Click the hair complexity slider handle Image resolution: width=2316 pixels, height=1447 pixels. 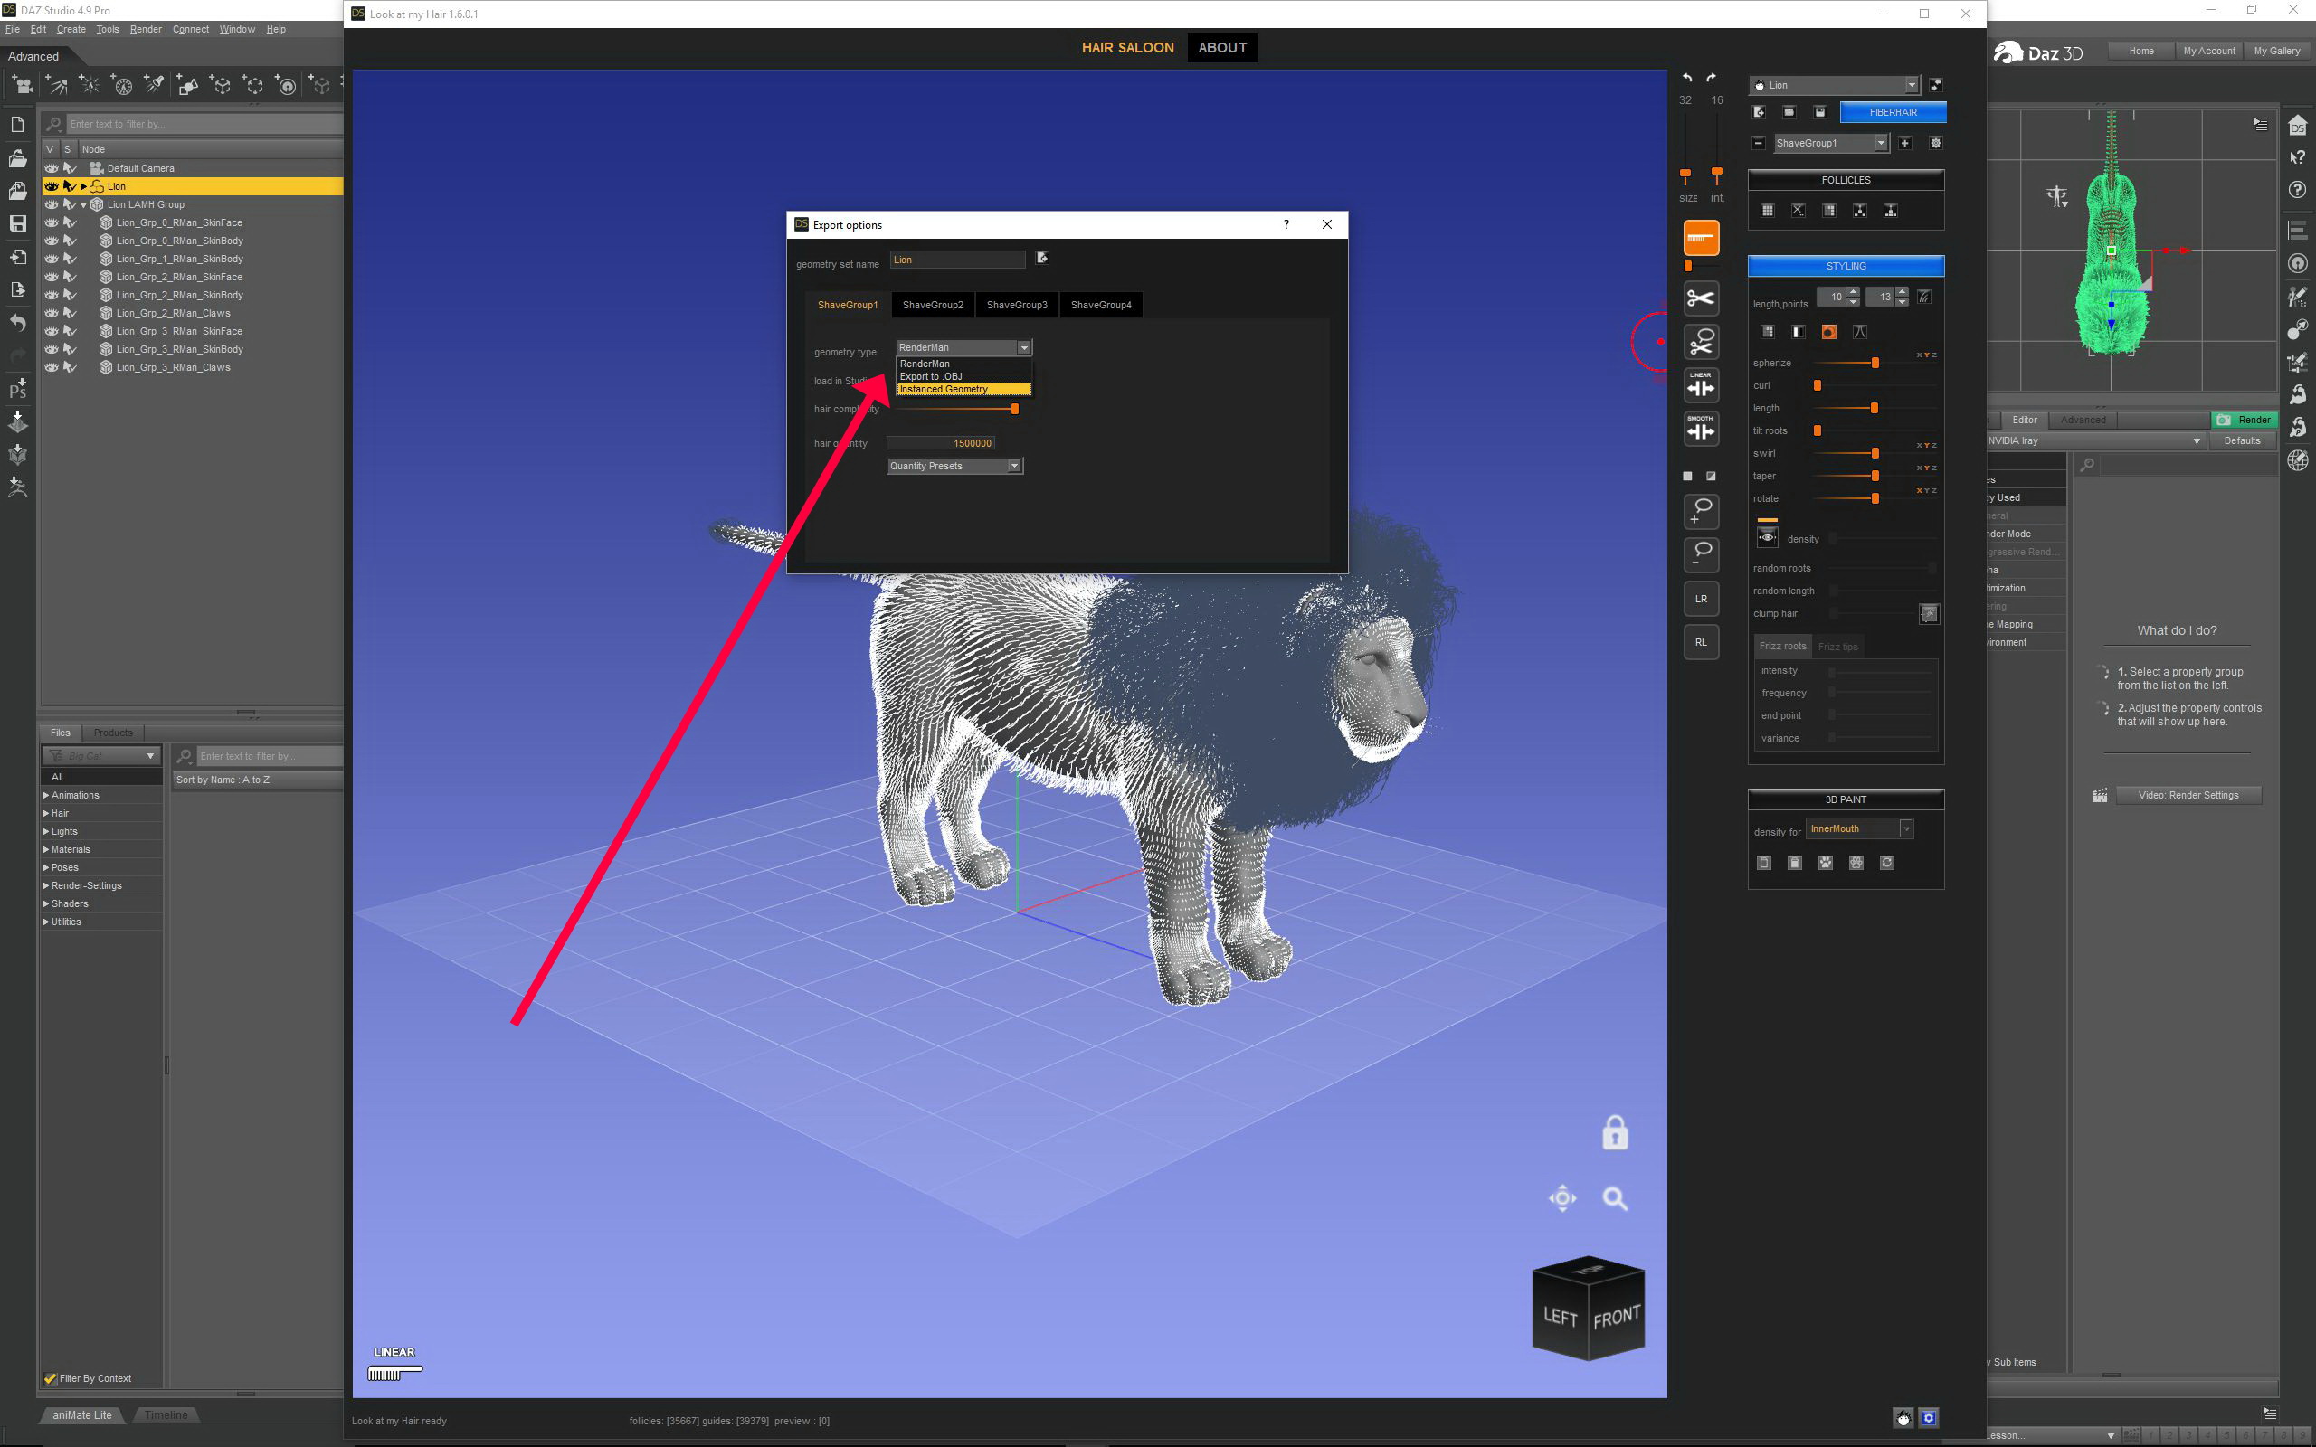click(1014, 410)
